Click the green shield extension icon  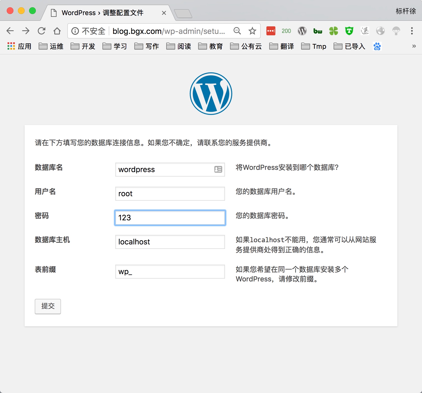(349, 31)
